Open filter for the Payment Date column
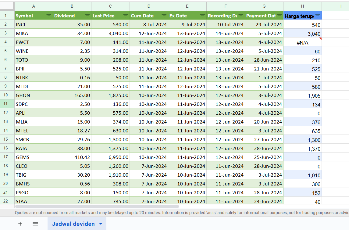 [x=279, y=16]
